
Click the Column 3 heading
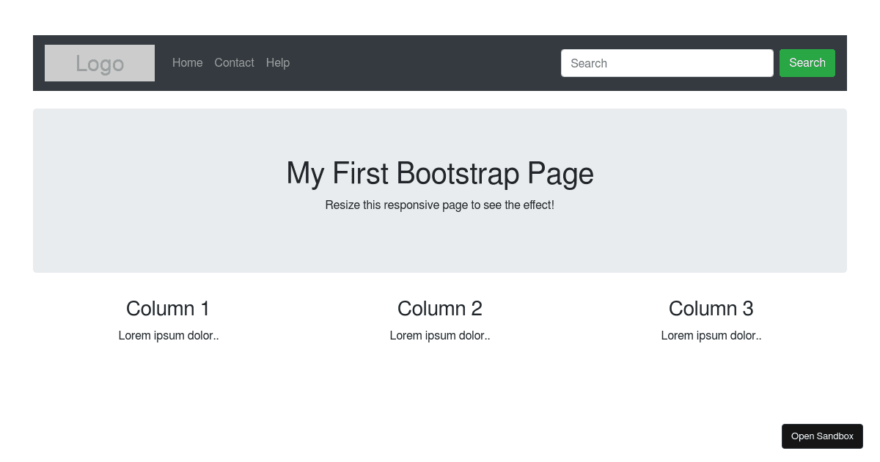pyautogui.click(x=711, y=309)
